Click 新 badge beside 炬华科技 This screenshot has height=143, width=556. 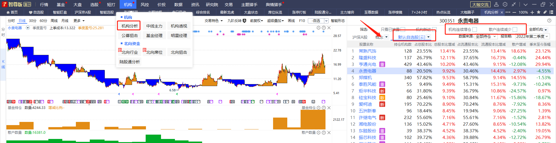[382, 91]
